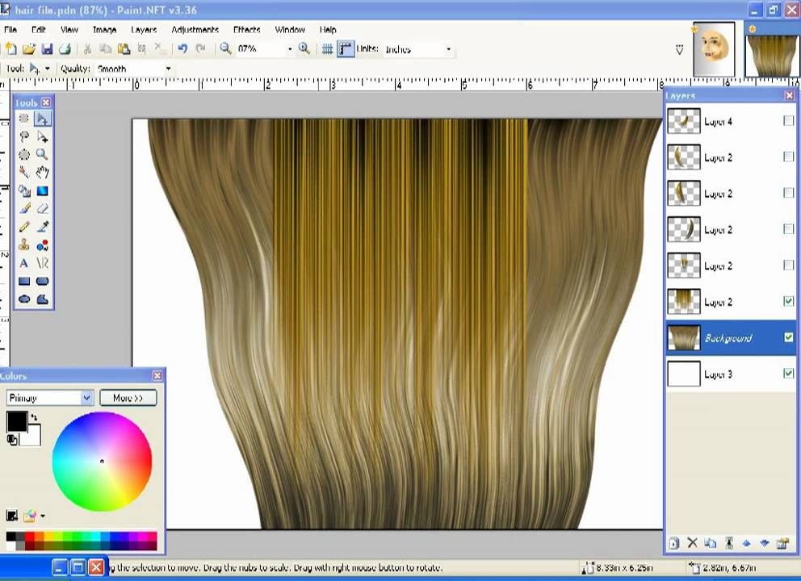The height and width of the screenshot is (581, 801).
Task: Open the Image menu
Action: coord(105,30)
